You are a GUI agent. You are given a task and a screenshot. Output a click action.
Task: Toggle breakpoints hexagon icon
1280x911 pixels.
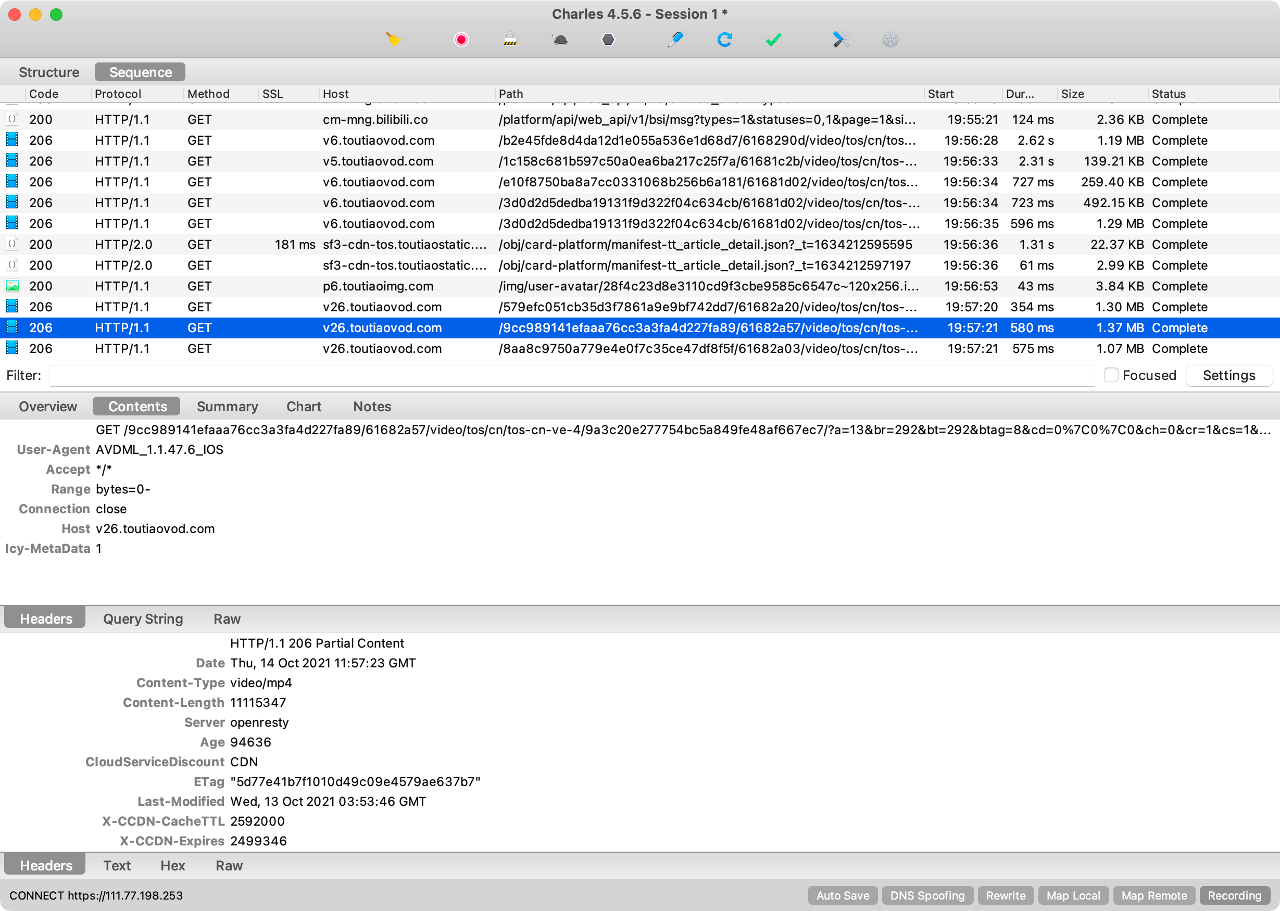click(608, 40)
